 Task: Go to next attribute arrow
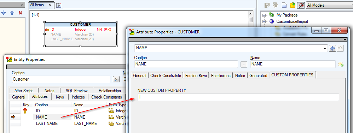coord(340,48)
